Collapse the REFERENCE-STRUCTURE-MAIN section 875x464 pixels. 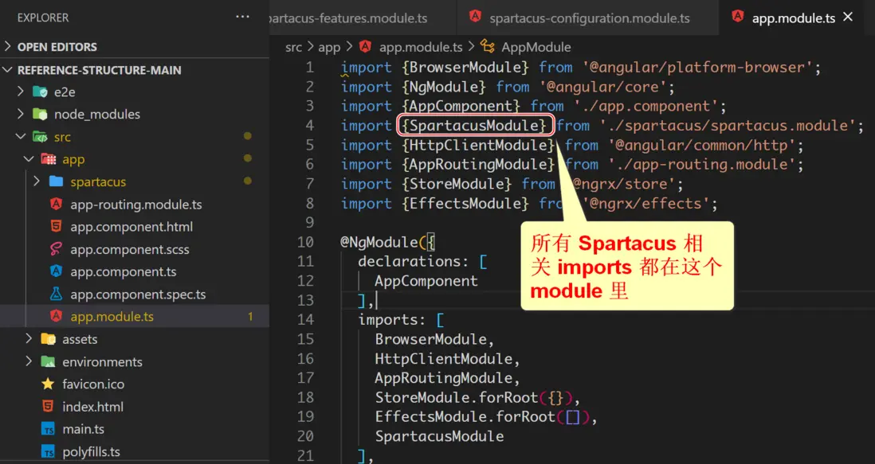coord(9,70)
